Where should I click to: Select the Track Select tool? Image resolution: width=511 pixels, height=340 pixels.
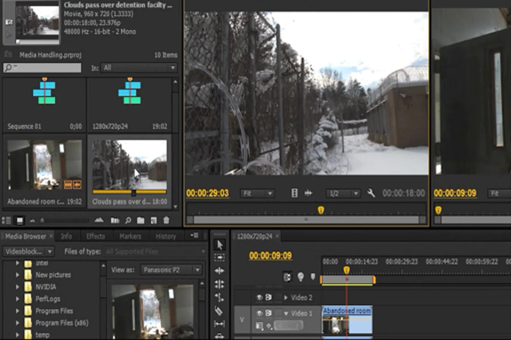click(x=219, y=258)
